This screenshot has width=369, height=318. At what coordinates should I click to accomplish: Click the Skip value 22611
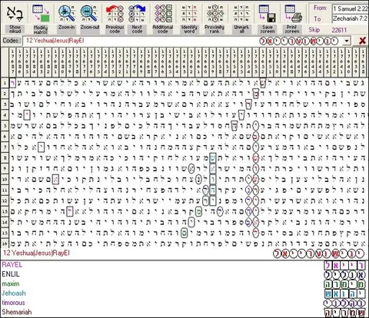point(339,30)
